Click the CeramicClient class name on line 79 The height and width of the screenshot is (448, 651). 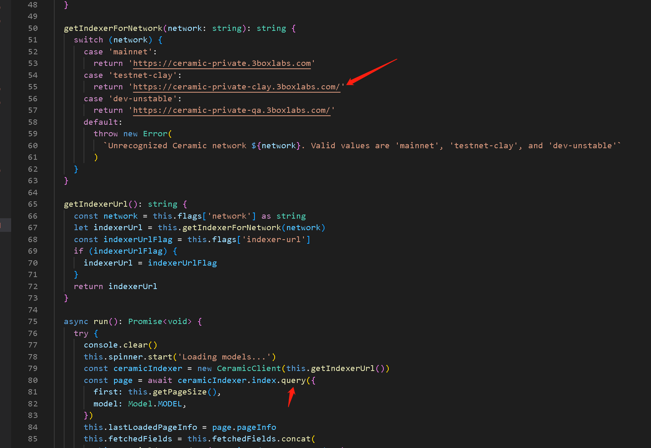click(x=249, y=369)
